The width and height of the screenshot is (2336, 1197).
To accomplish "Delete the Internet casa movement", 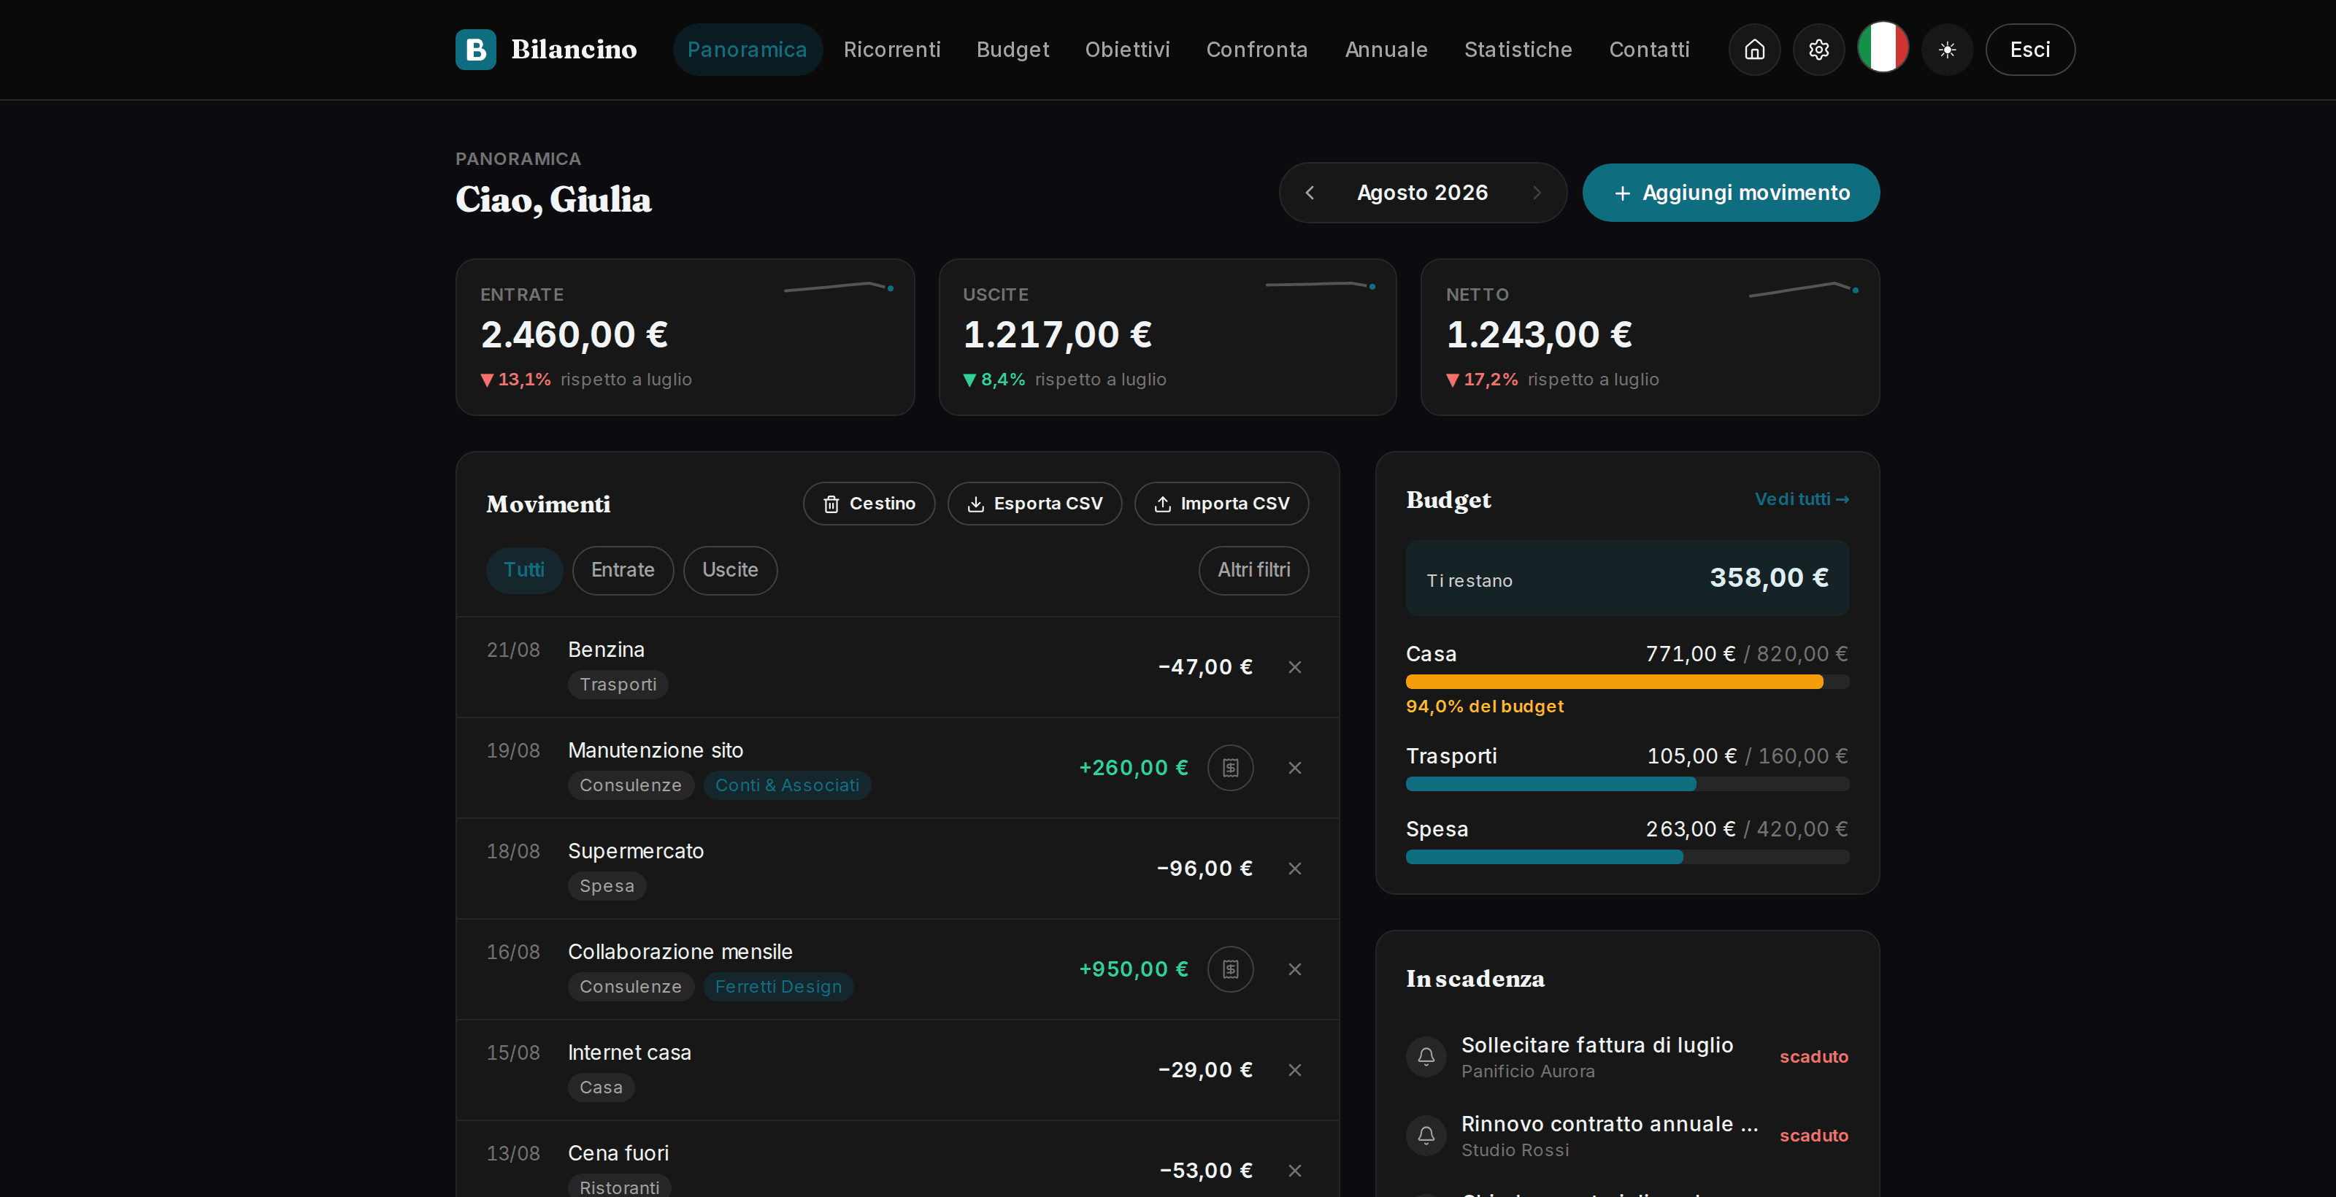I will (1295, 1070).
